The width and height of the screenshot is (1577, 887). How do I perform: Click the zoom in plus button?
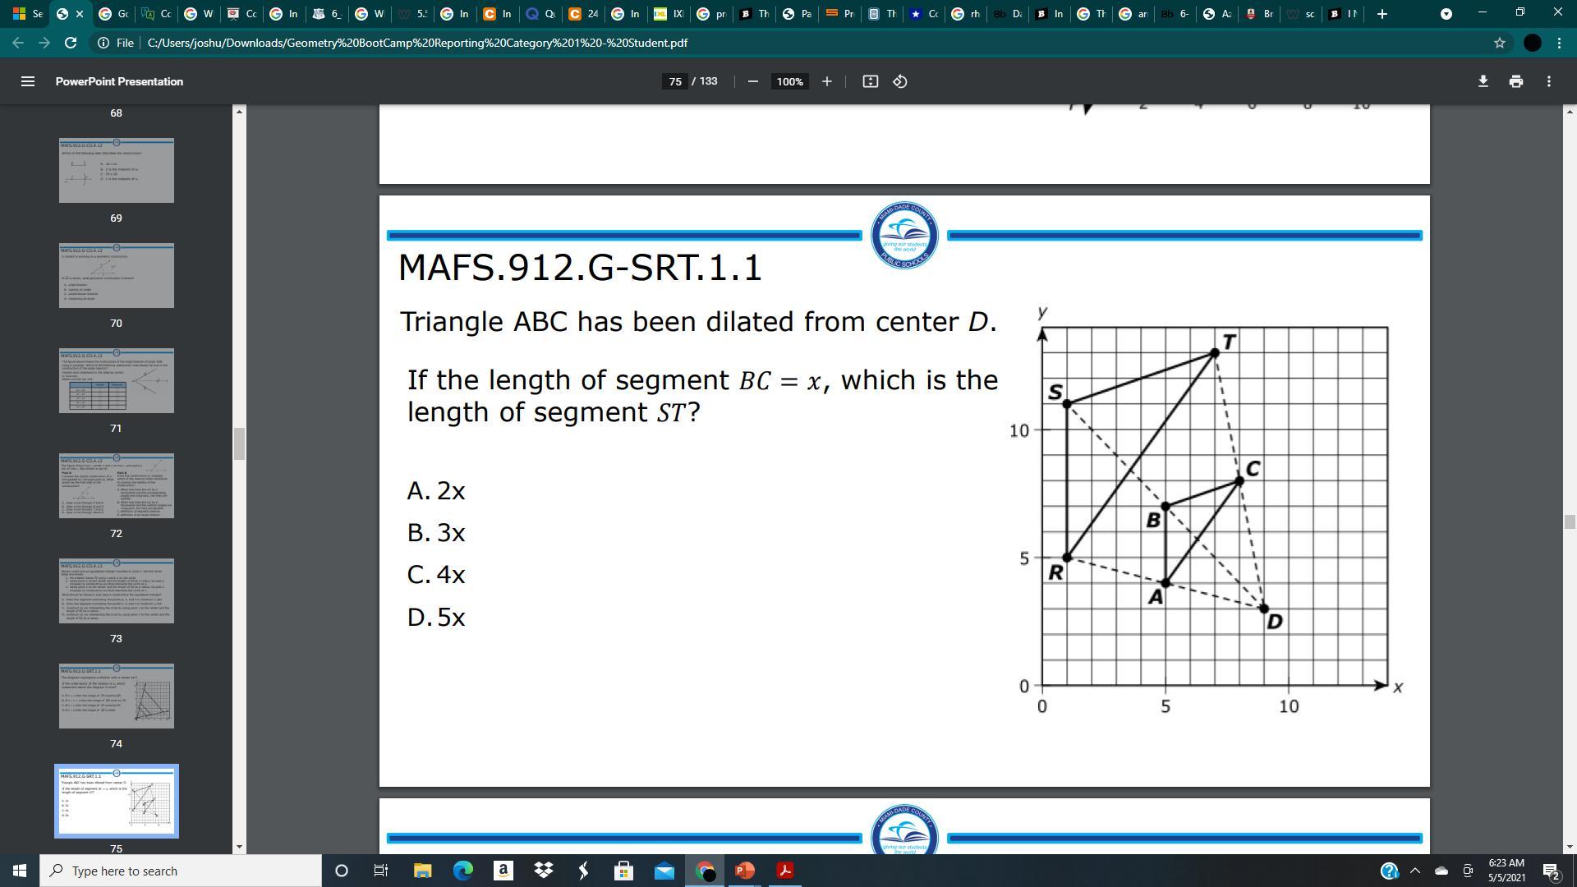pyautogui.click(x=826, y=81)
